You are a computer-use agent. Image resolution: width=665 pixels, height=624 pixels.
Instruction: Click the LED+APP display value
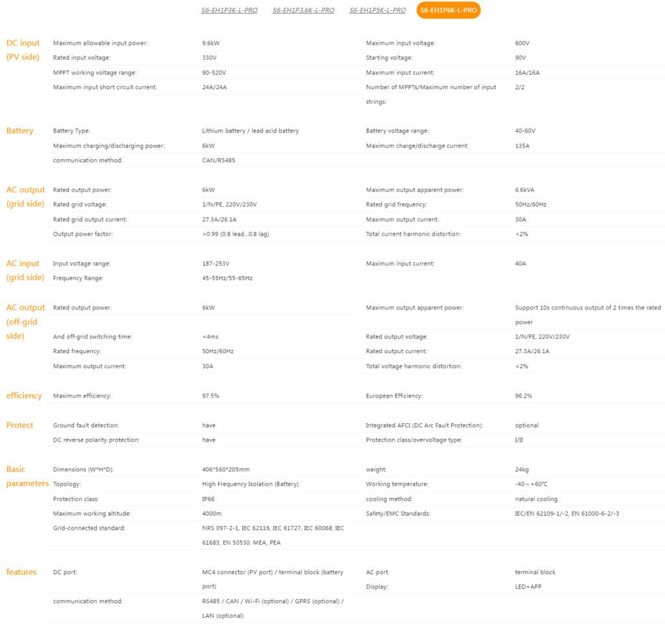(x=528, y=587)
